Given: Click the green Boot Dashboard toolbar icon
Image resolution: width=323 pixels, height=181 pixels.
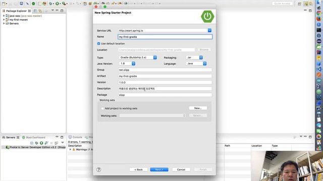Looking at the screenshot, I should (x=33, y=4).
